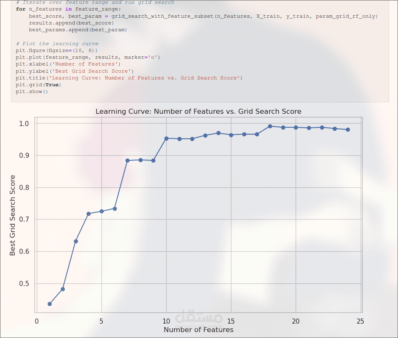Click the last data point at 24 features

click(348, 130)
